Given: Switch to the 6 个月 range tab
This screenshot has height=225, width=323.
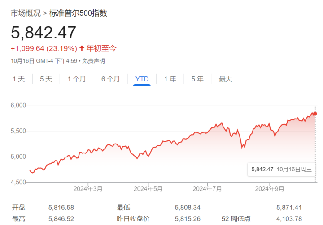Looking at the screenshot, I should [x=111, y=79].
